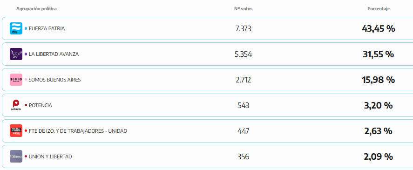Select the POTENCIA party name
This screenshot has width=413, height=170.
coord(41,105)
